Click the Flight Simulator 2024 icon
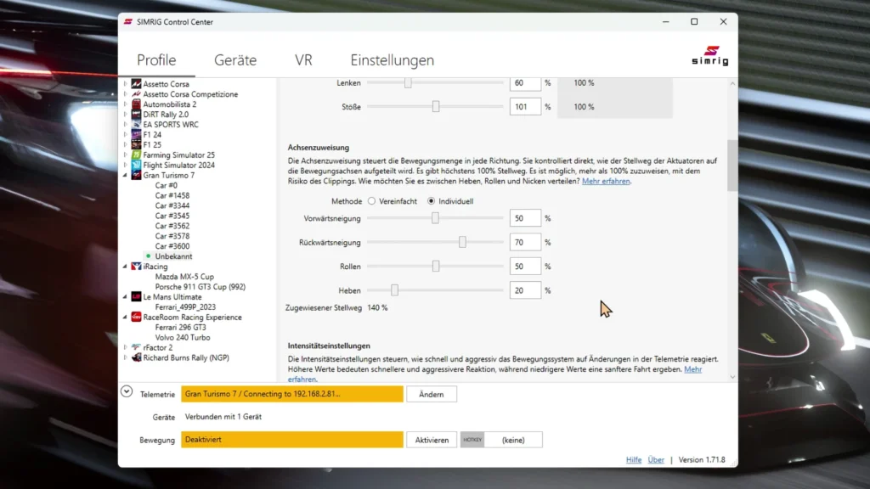 136,166
